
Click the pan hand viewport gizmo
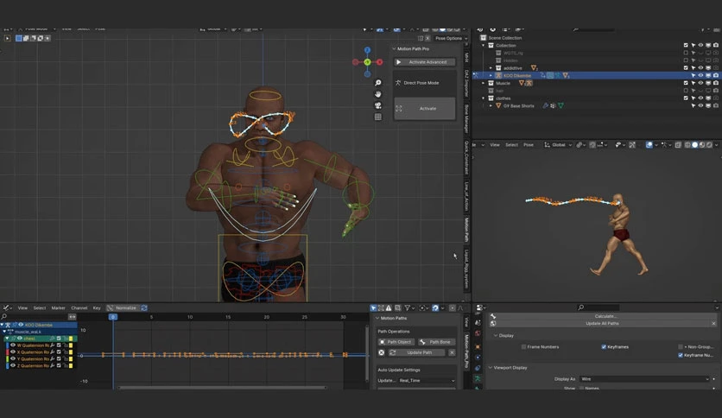point(378,94)
